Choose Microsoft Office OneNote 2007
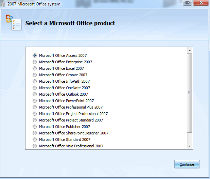The image size is (210, 179). 35,88
